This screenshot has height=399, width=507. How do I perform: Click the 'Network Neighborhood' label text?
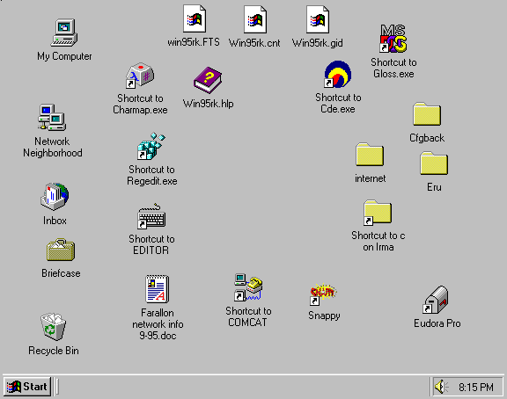tap(53, 147)
